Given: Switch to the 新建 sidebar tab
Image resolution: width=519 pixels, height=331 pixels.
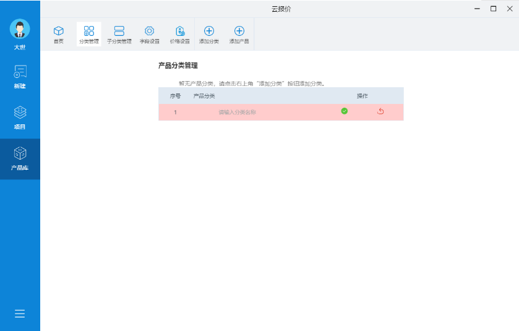Looking at the screenshot, I should coord(20,77).
